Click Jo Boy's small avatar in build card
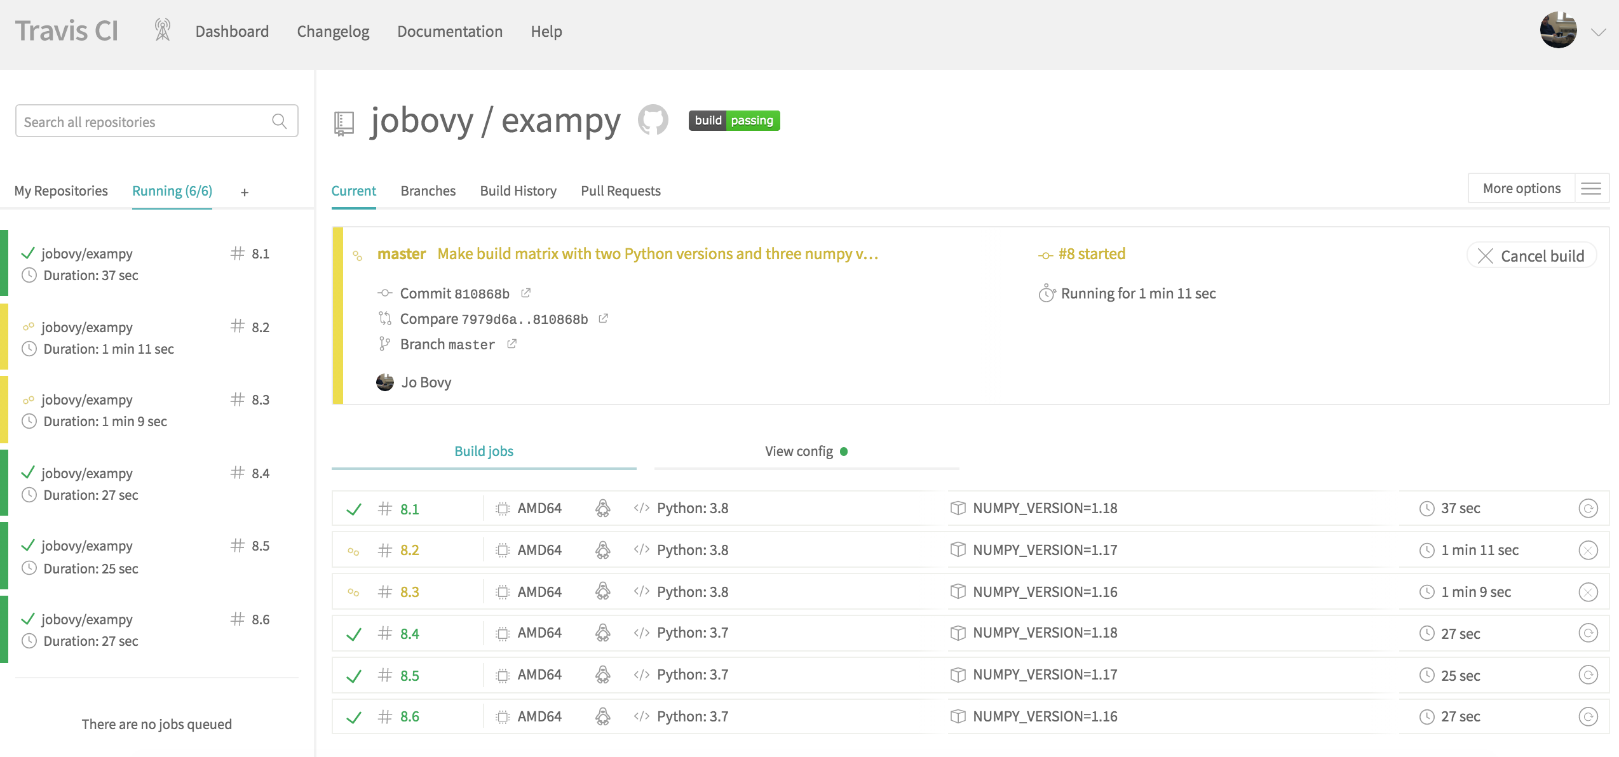The height and width of the screenshot is (757, 1619). (385, 382)
